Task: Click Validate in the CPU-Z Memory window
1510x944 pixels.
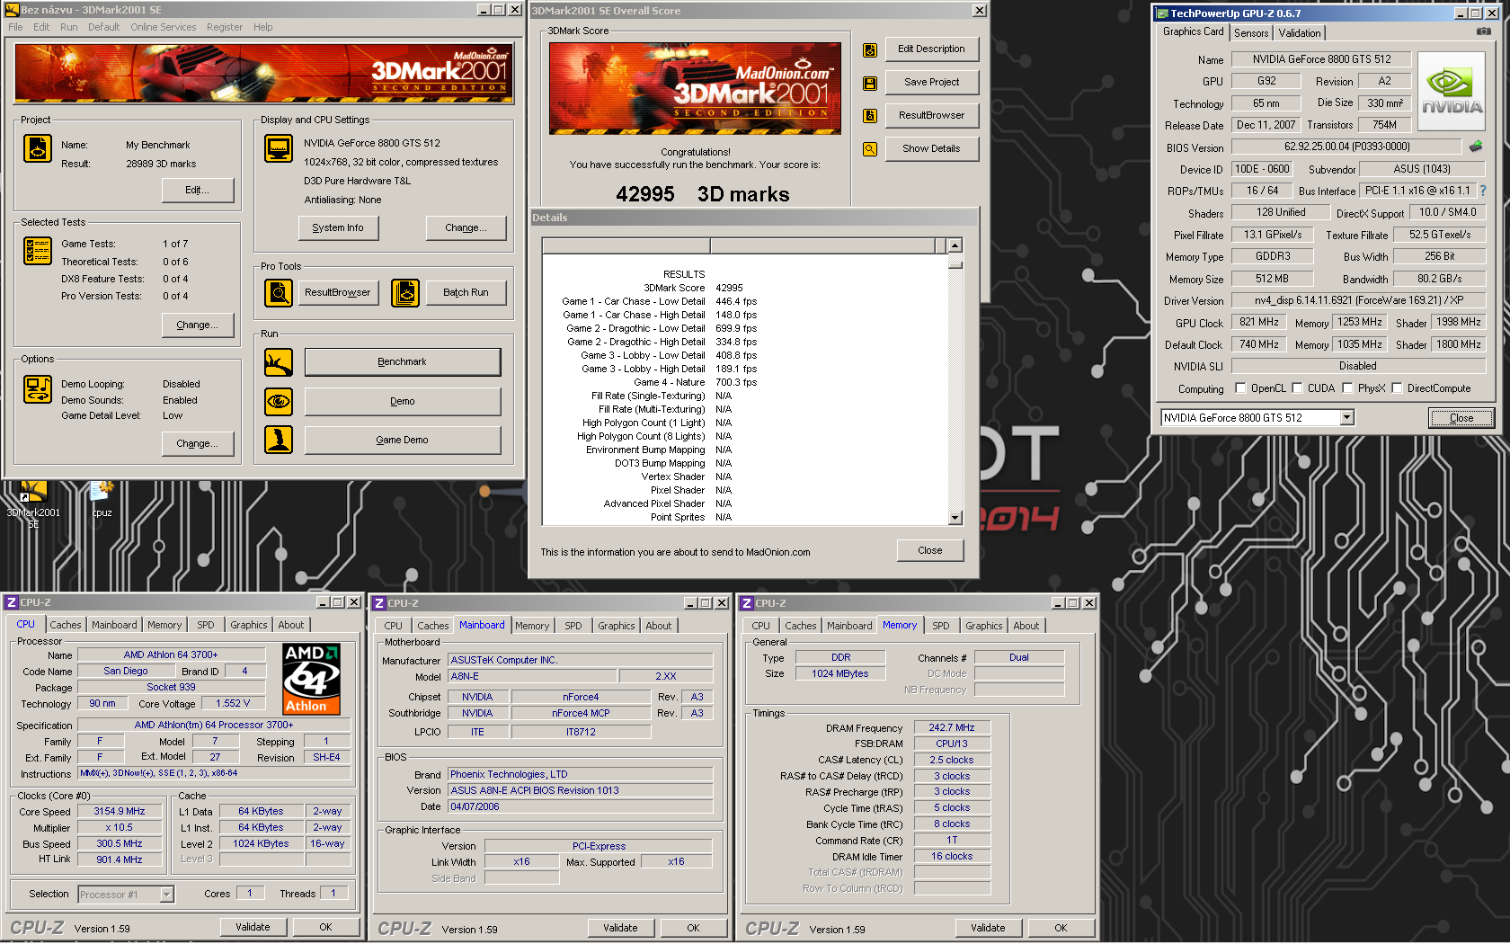Action: (988, 928)
